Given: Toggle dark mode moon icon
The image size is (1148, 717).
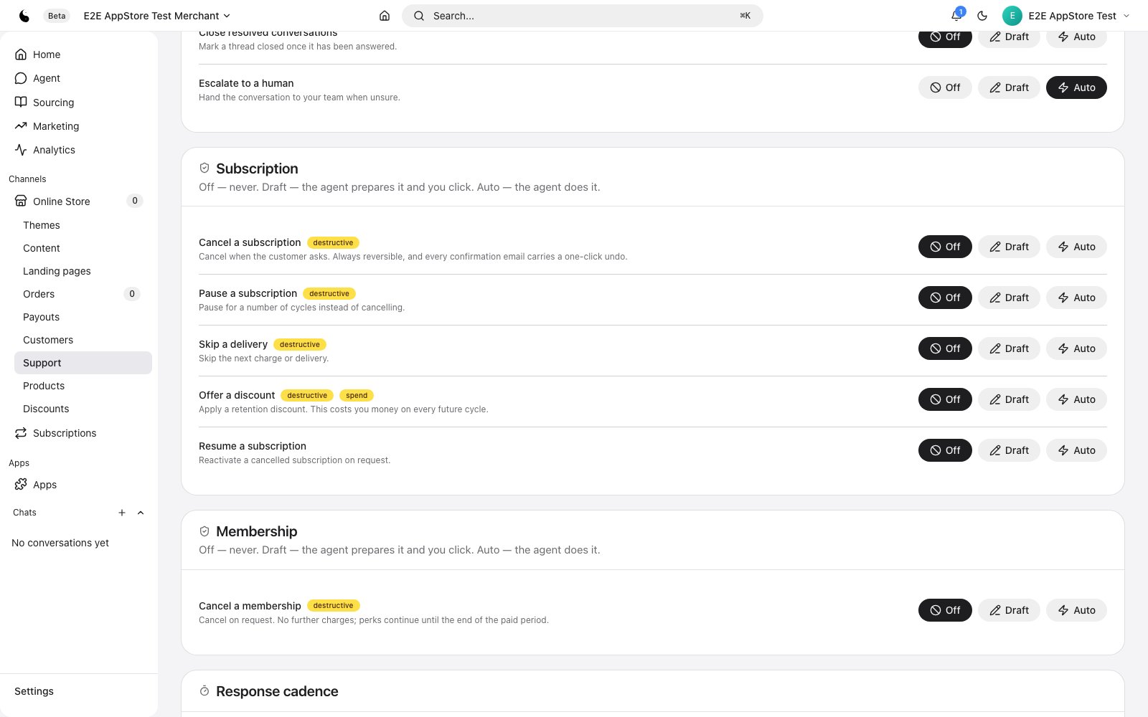Looking at the screenshot, I should tap(982, 16).
